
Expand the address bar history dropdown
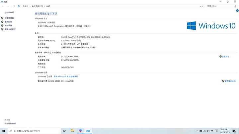(200, 6)
